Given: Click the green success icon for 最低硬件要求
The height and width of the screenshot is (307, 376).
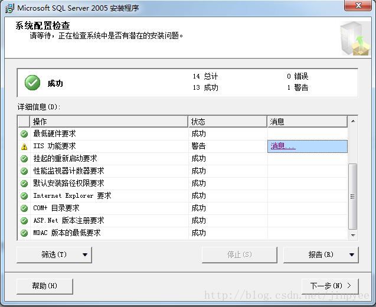Looking at the screenshot, I should (x=24, y=134).
